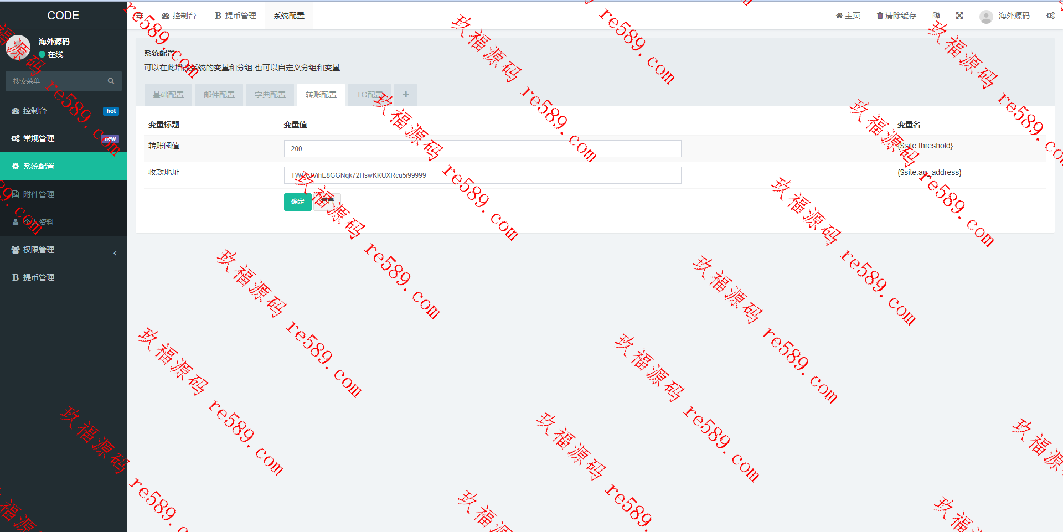The height and width of the screenshot is (532, 1063).
Task: Click the sidebar user avatar
Action: click(18, 48)
